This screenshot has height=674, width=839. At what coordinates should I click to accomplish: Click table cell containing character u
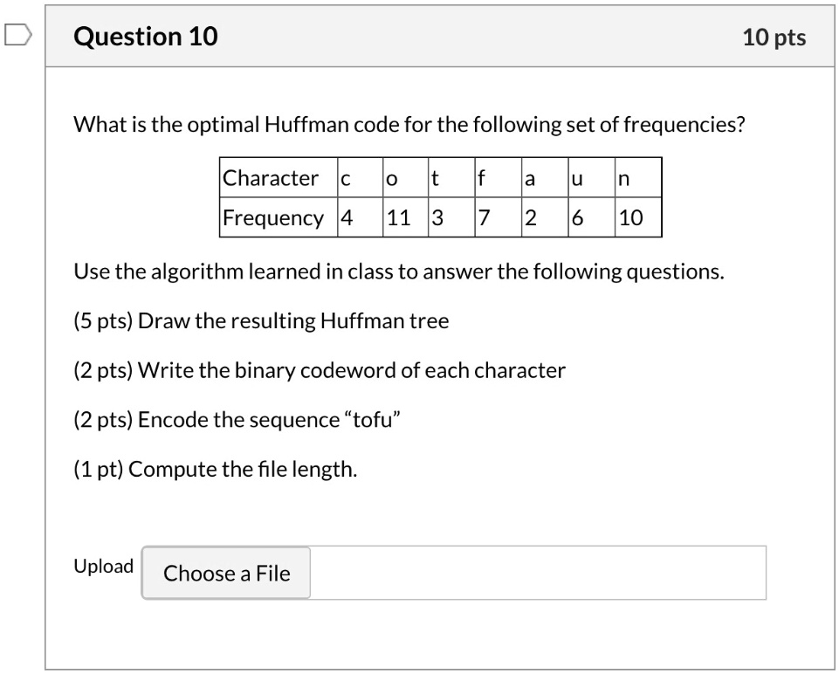point(591,177)
